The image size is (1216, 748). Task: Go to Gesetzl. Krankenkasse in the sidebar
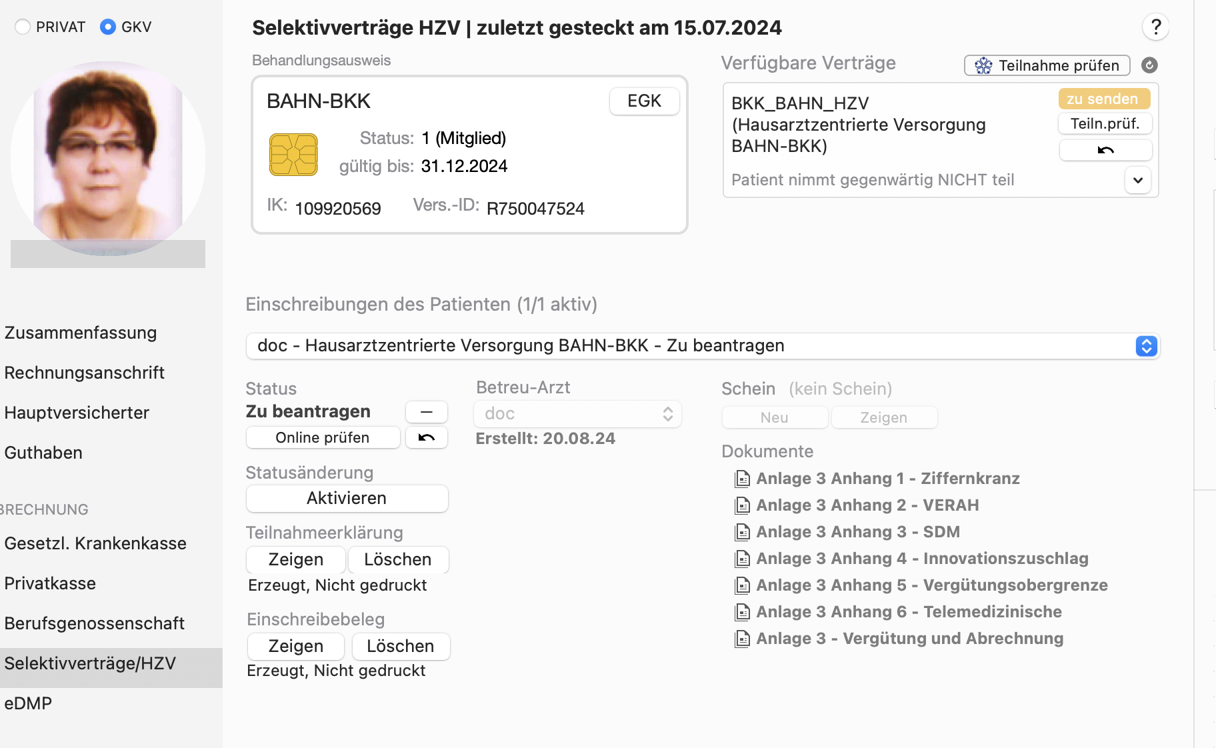95,543
